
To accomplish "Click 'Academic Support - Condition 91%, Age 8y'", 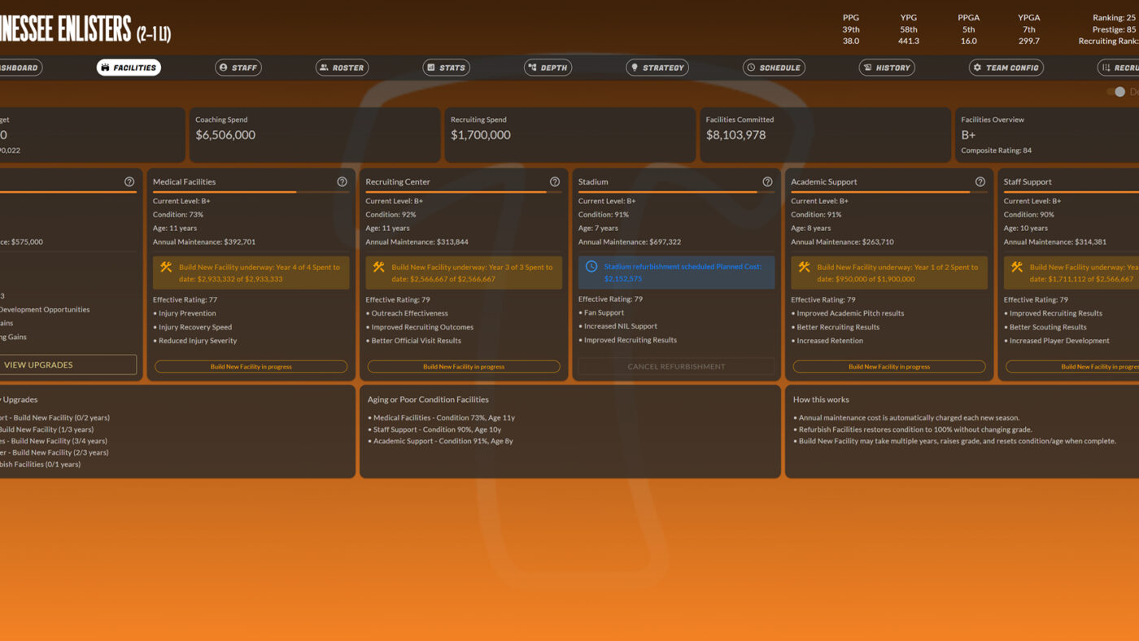I will click(x=443, y=441).
